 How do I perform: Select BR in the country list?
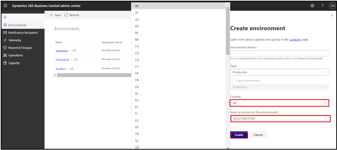(179, 40)
